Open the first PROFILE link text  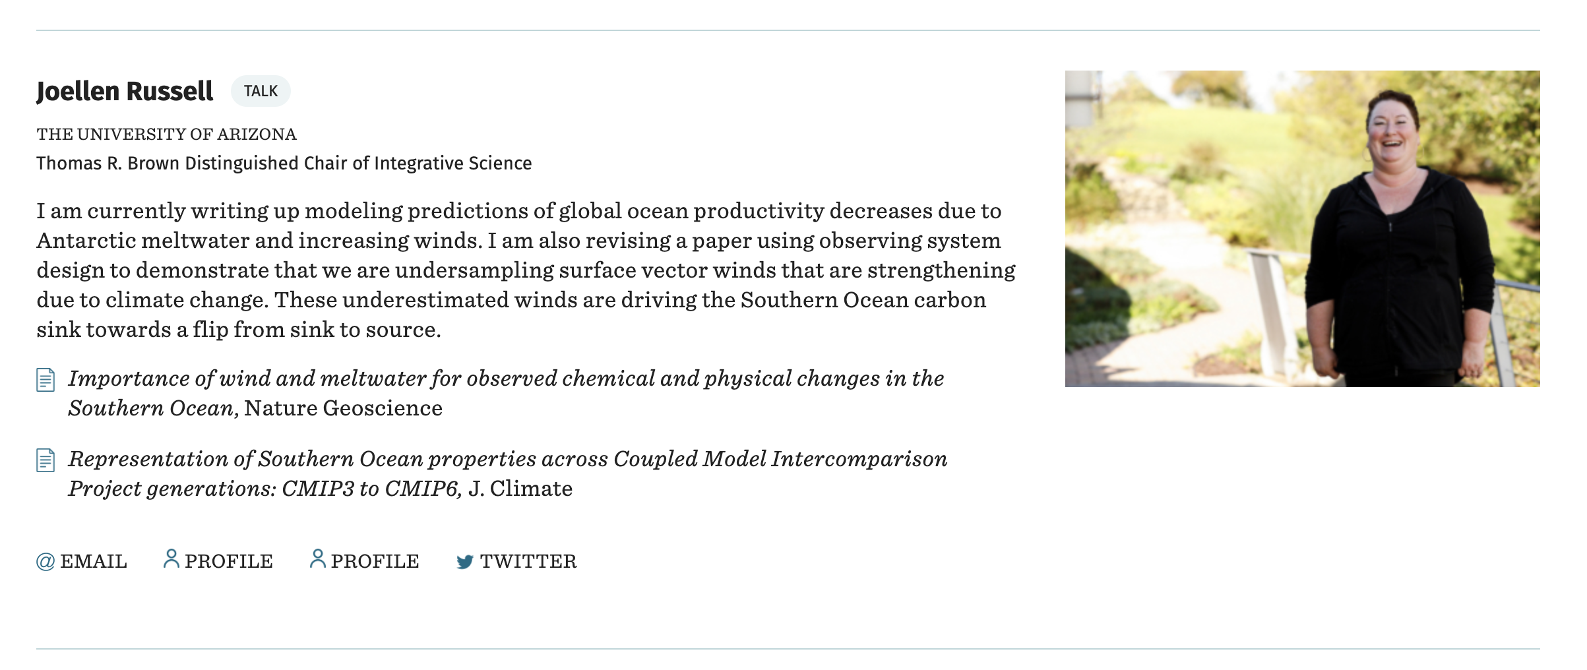coord(229,561)
